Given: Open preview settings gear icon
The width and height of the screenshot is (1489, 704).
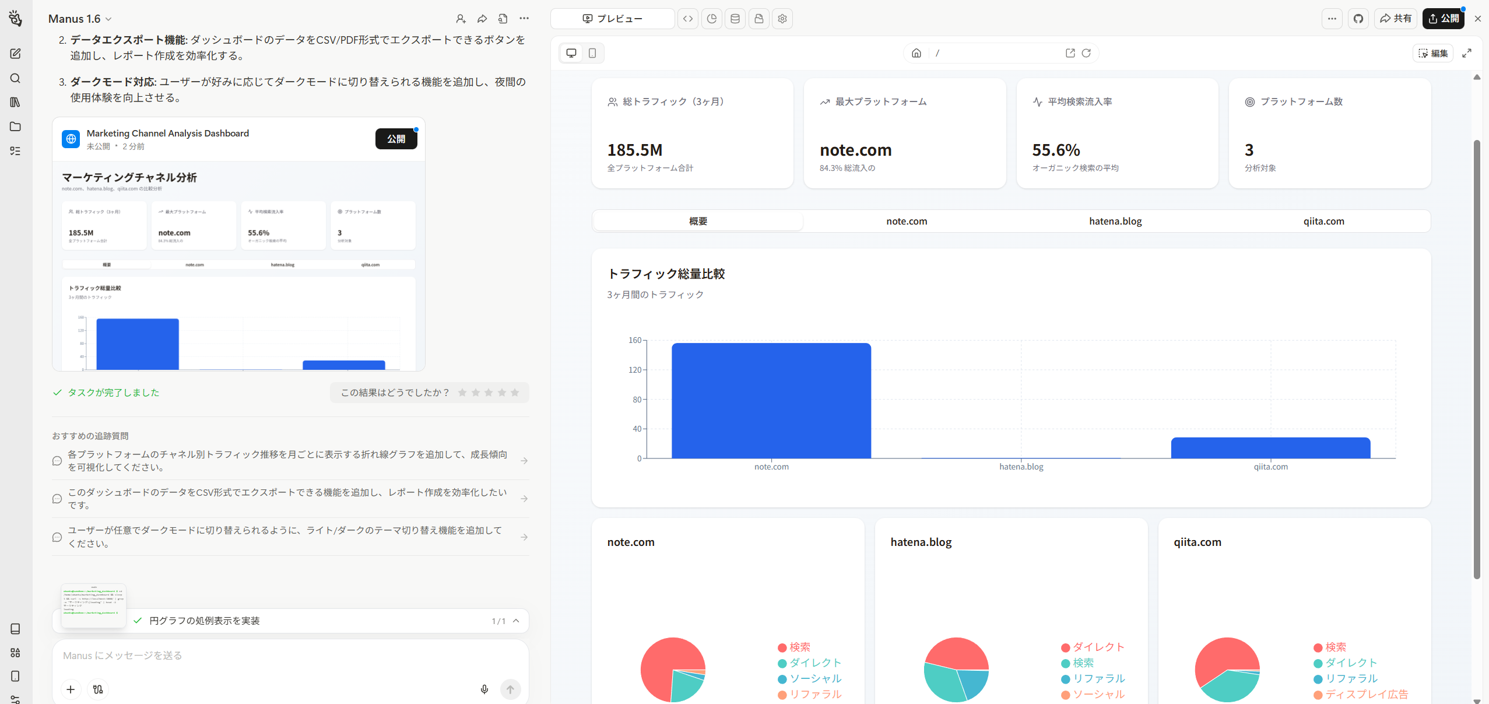Looking at the screenshot, I should 782,19.
